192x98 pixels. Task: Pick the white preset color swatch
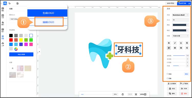coord(31,36)
